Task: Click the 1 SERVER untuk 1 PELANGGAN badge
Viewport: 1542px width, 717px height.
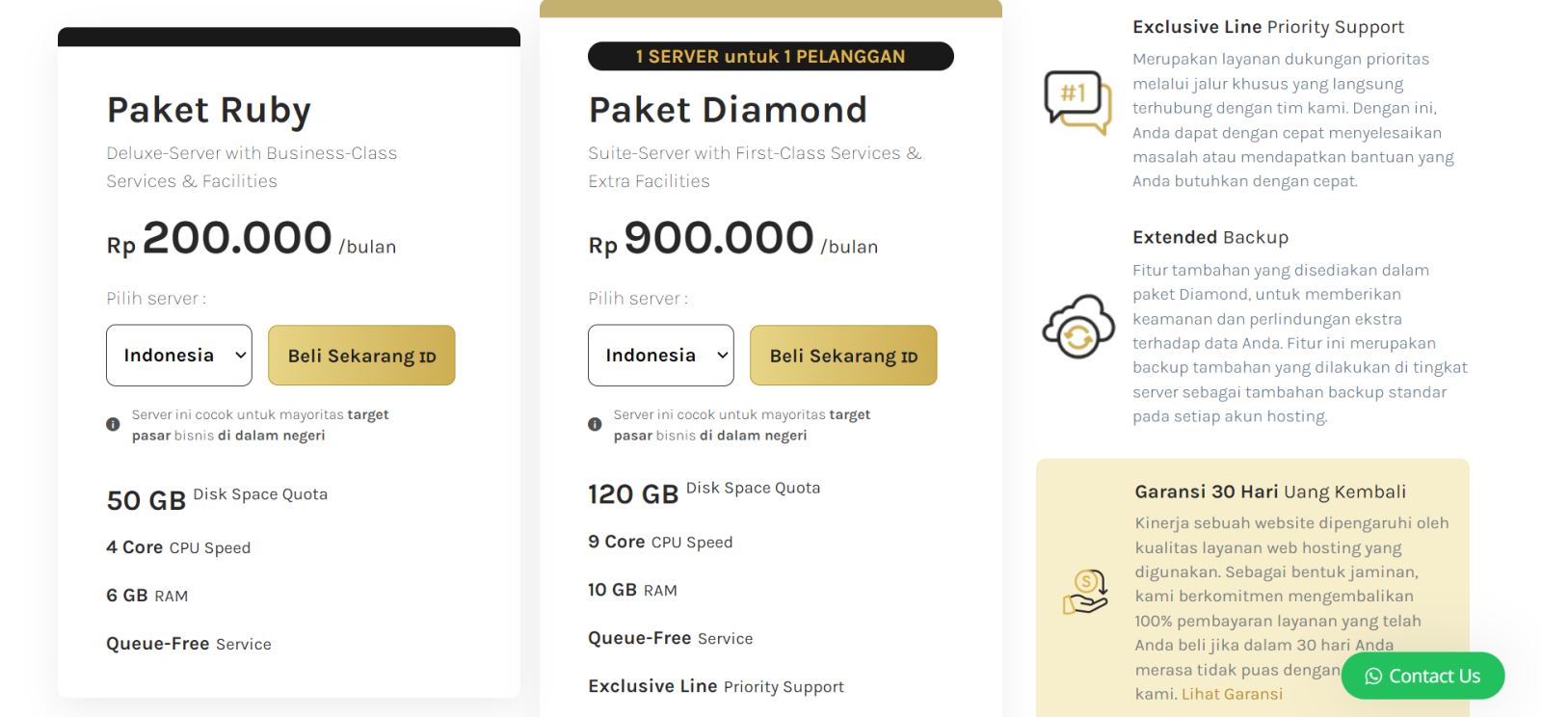Action: tap(770, 55)
